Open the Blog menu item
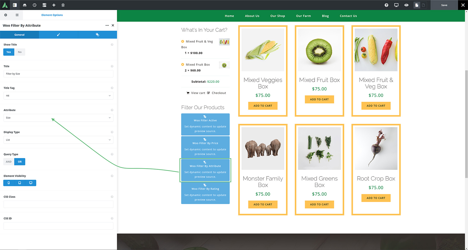Screen dimensions: 468x250 325,16
